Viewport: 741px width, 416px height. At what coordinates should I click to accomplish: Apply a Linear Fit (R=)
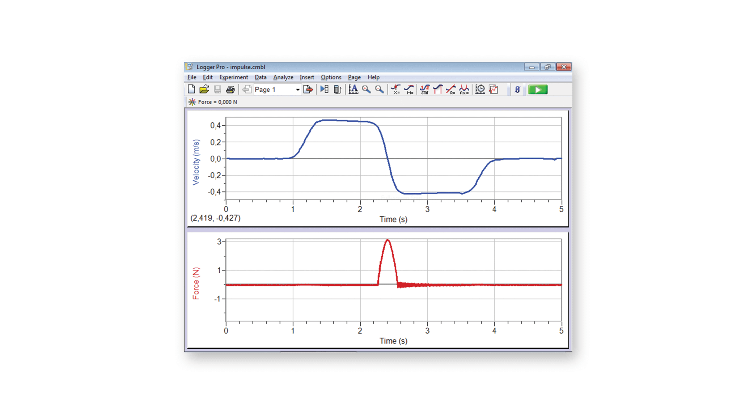coord(450,89)
